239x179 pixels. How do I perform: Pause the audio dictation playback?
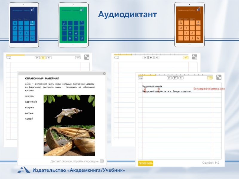43,58
